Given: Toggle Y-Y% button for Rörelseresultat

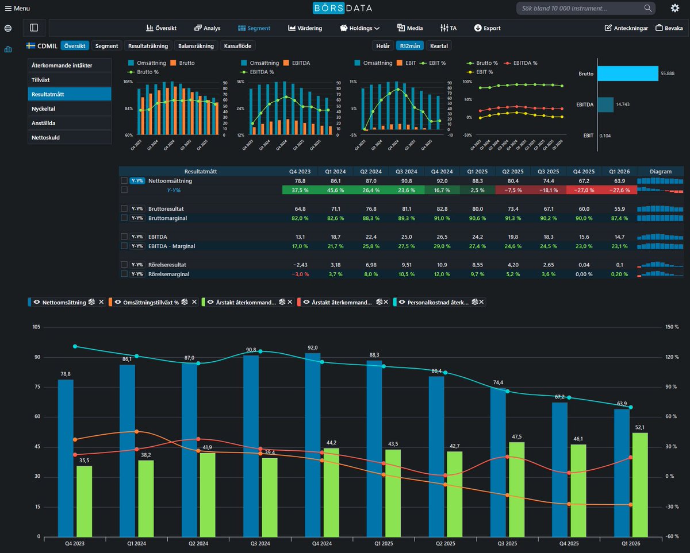Looking at the screenshot, I should point(137,265).
